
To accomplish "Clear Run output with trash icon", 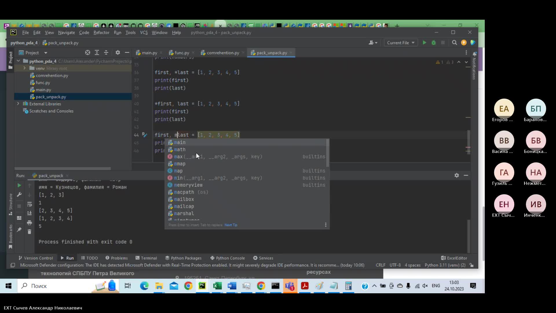I will pyautogui.click(x=29, y=232).
